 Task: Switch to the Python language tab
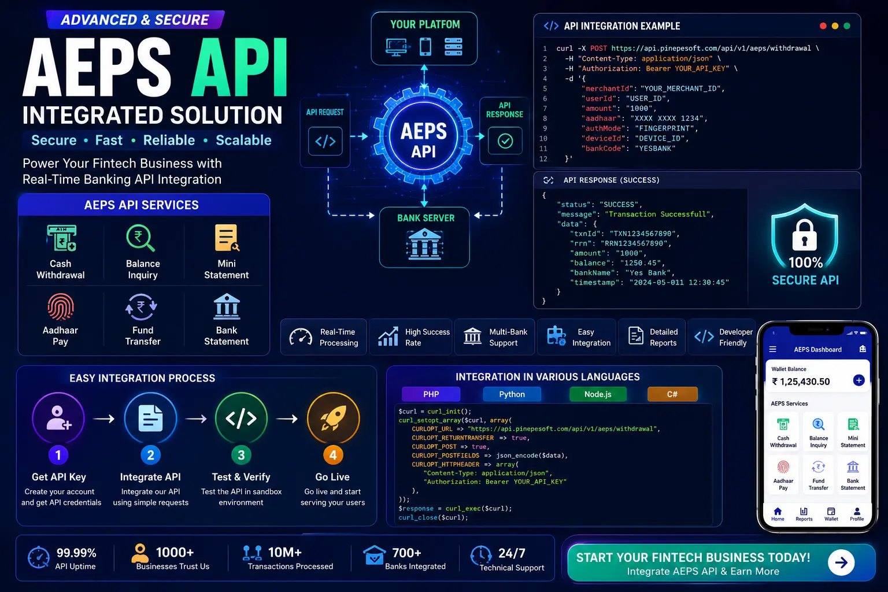tap(512, 394)
